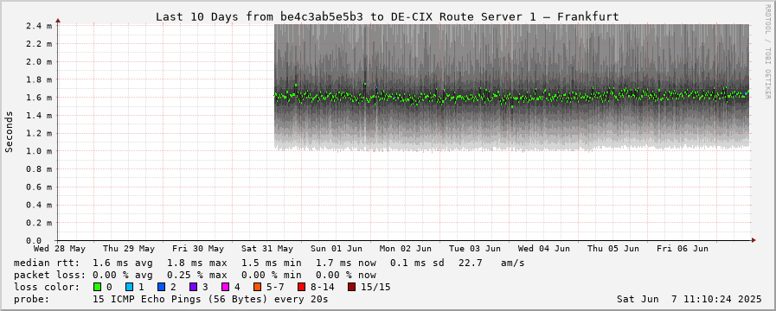This screenshot has width=776, height=311.
Task: Click the orange 5-7 loss swatch
Action: (257, 287)
